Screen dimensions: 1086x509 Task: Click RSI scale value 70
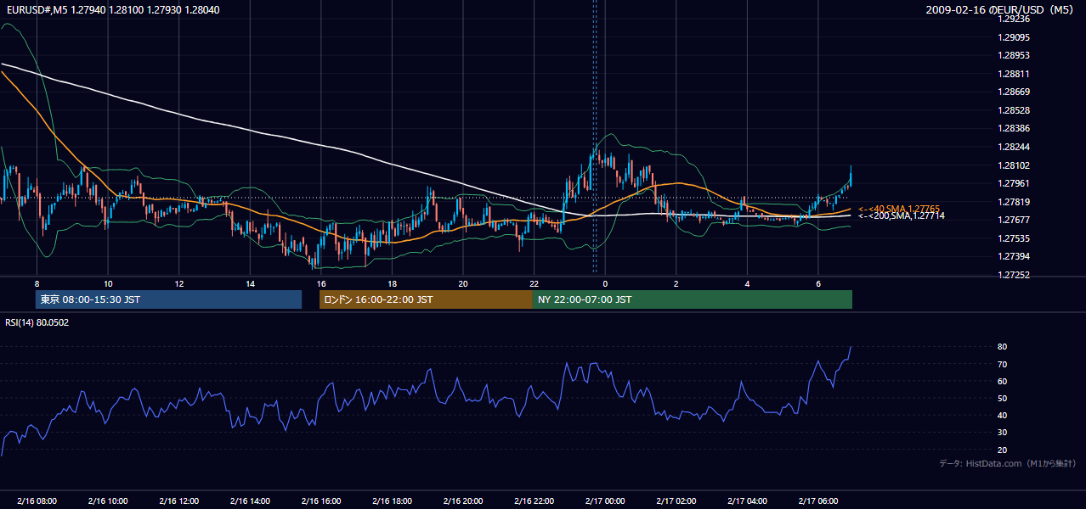click(1003, 364)
